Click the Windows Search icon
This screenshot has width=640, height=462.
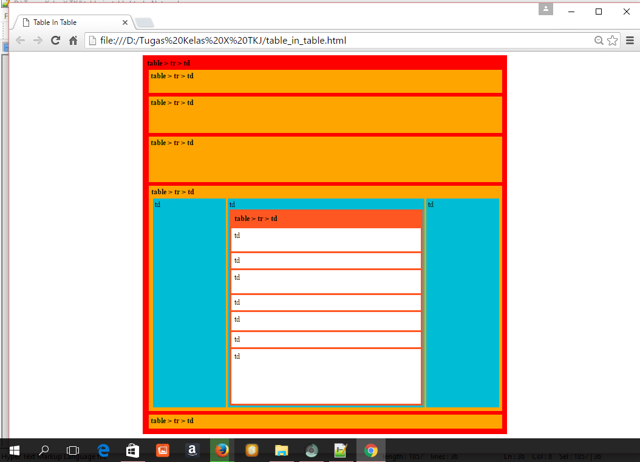pos(43,450)
